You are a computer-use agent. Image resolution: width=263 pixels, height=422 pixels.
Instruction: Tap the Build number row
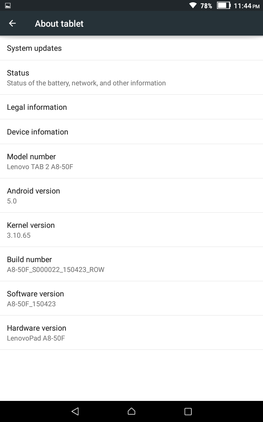coord(131,264)
